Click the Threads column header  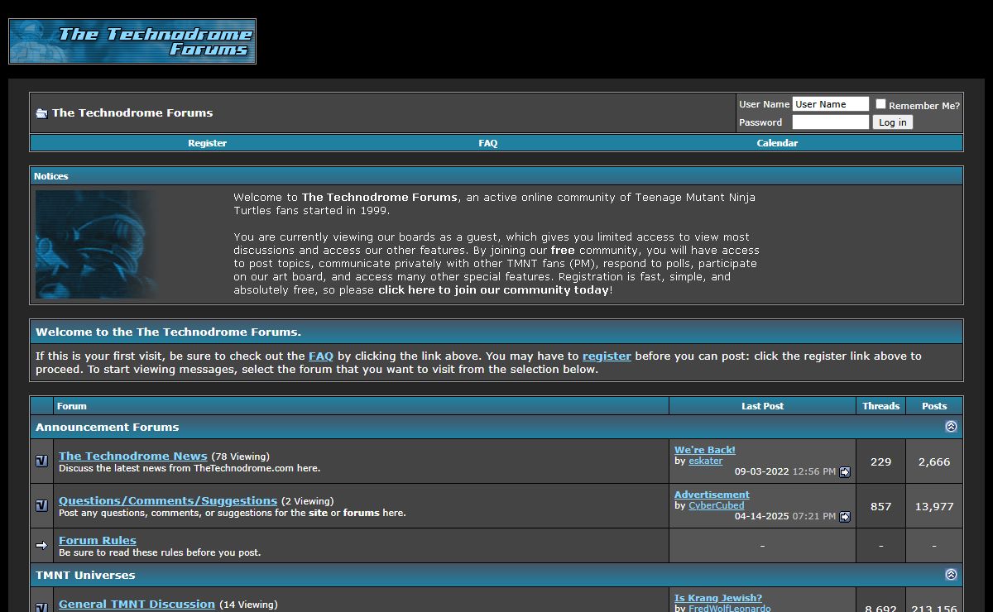coord(881,406)
